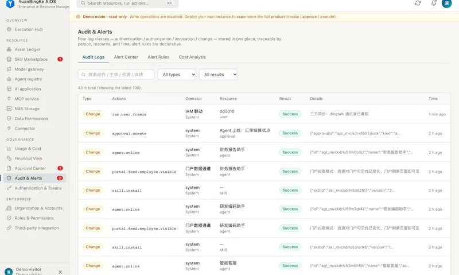
Task: Click the Demo visitor profile avatar
Action: coord(9,272)
